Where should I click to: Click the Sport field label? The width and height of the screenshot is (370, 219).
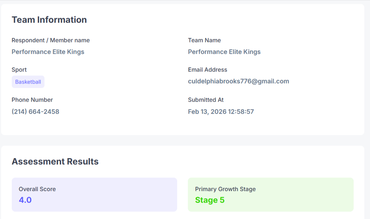(x=19, y=70)
